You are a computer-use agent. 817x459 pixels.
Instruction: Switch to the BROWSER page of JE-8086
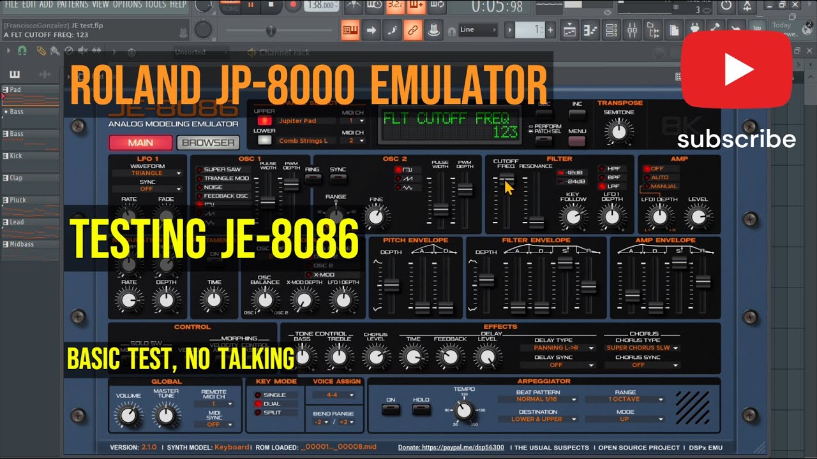[208, 143]
